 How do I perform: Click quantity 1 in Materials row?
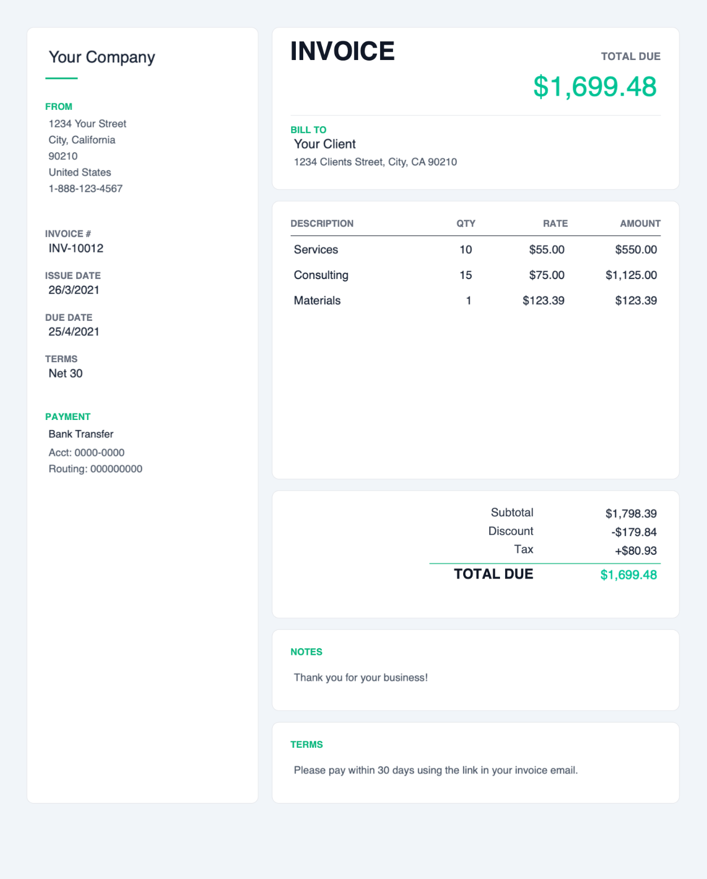468,301
